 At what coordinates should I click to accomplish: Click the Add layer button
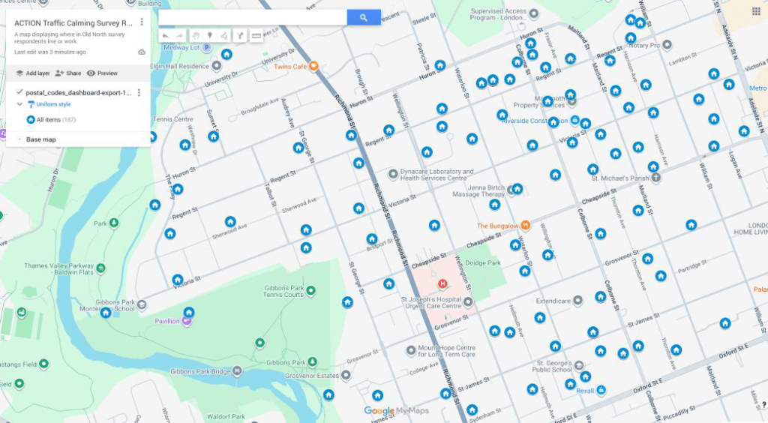[x=33, y=73]
